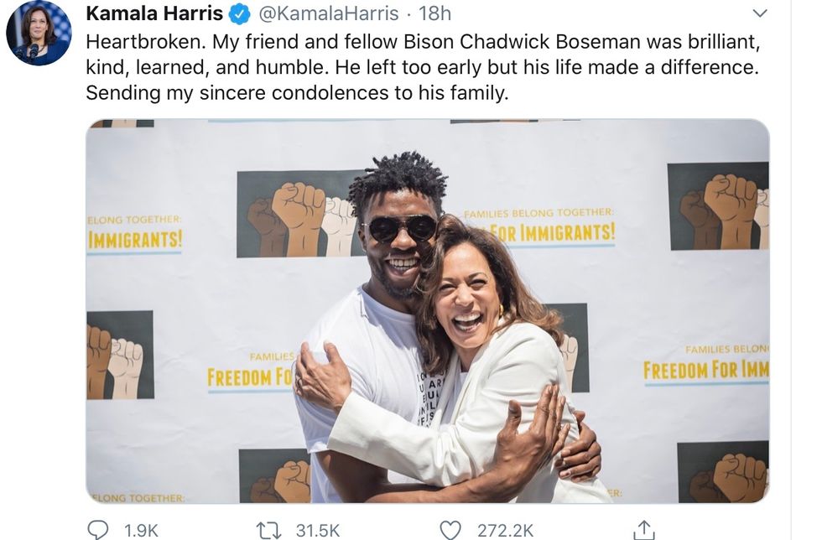Click the blue verified badge
822x540 pixels.
[x=240, y=14]
